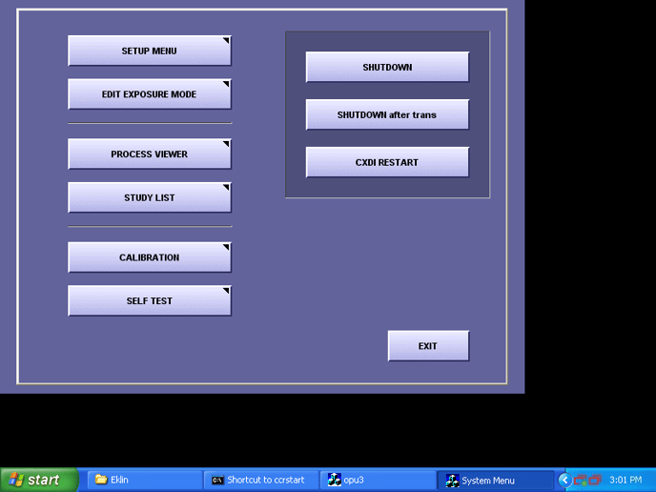Click the 3:01 PM taskbar clock
656x492 pixels.
625,481
